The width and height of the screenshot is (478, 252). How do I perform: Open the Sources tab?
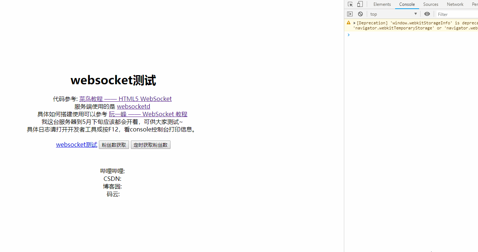[x=431, y=4]
